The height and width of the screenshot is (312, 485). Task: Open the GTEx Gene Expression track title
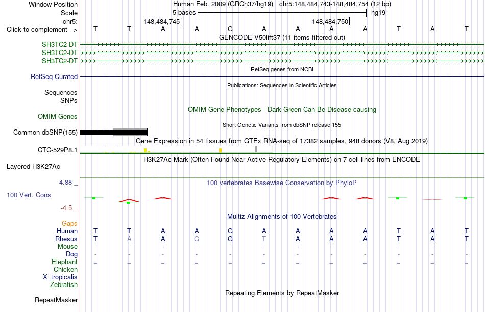click(282, 141)
